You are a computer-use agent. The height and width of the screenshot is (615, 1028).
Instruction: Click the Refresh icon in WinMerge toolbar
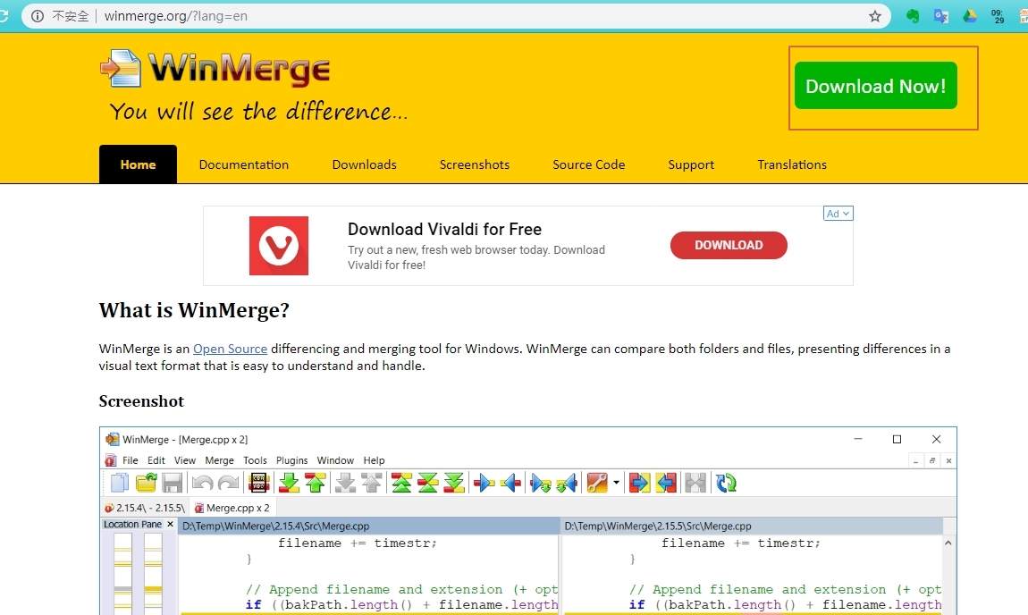[726, 483]
